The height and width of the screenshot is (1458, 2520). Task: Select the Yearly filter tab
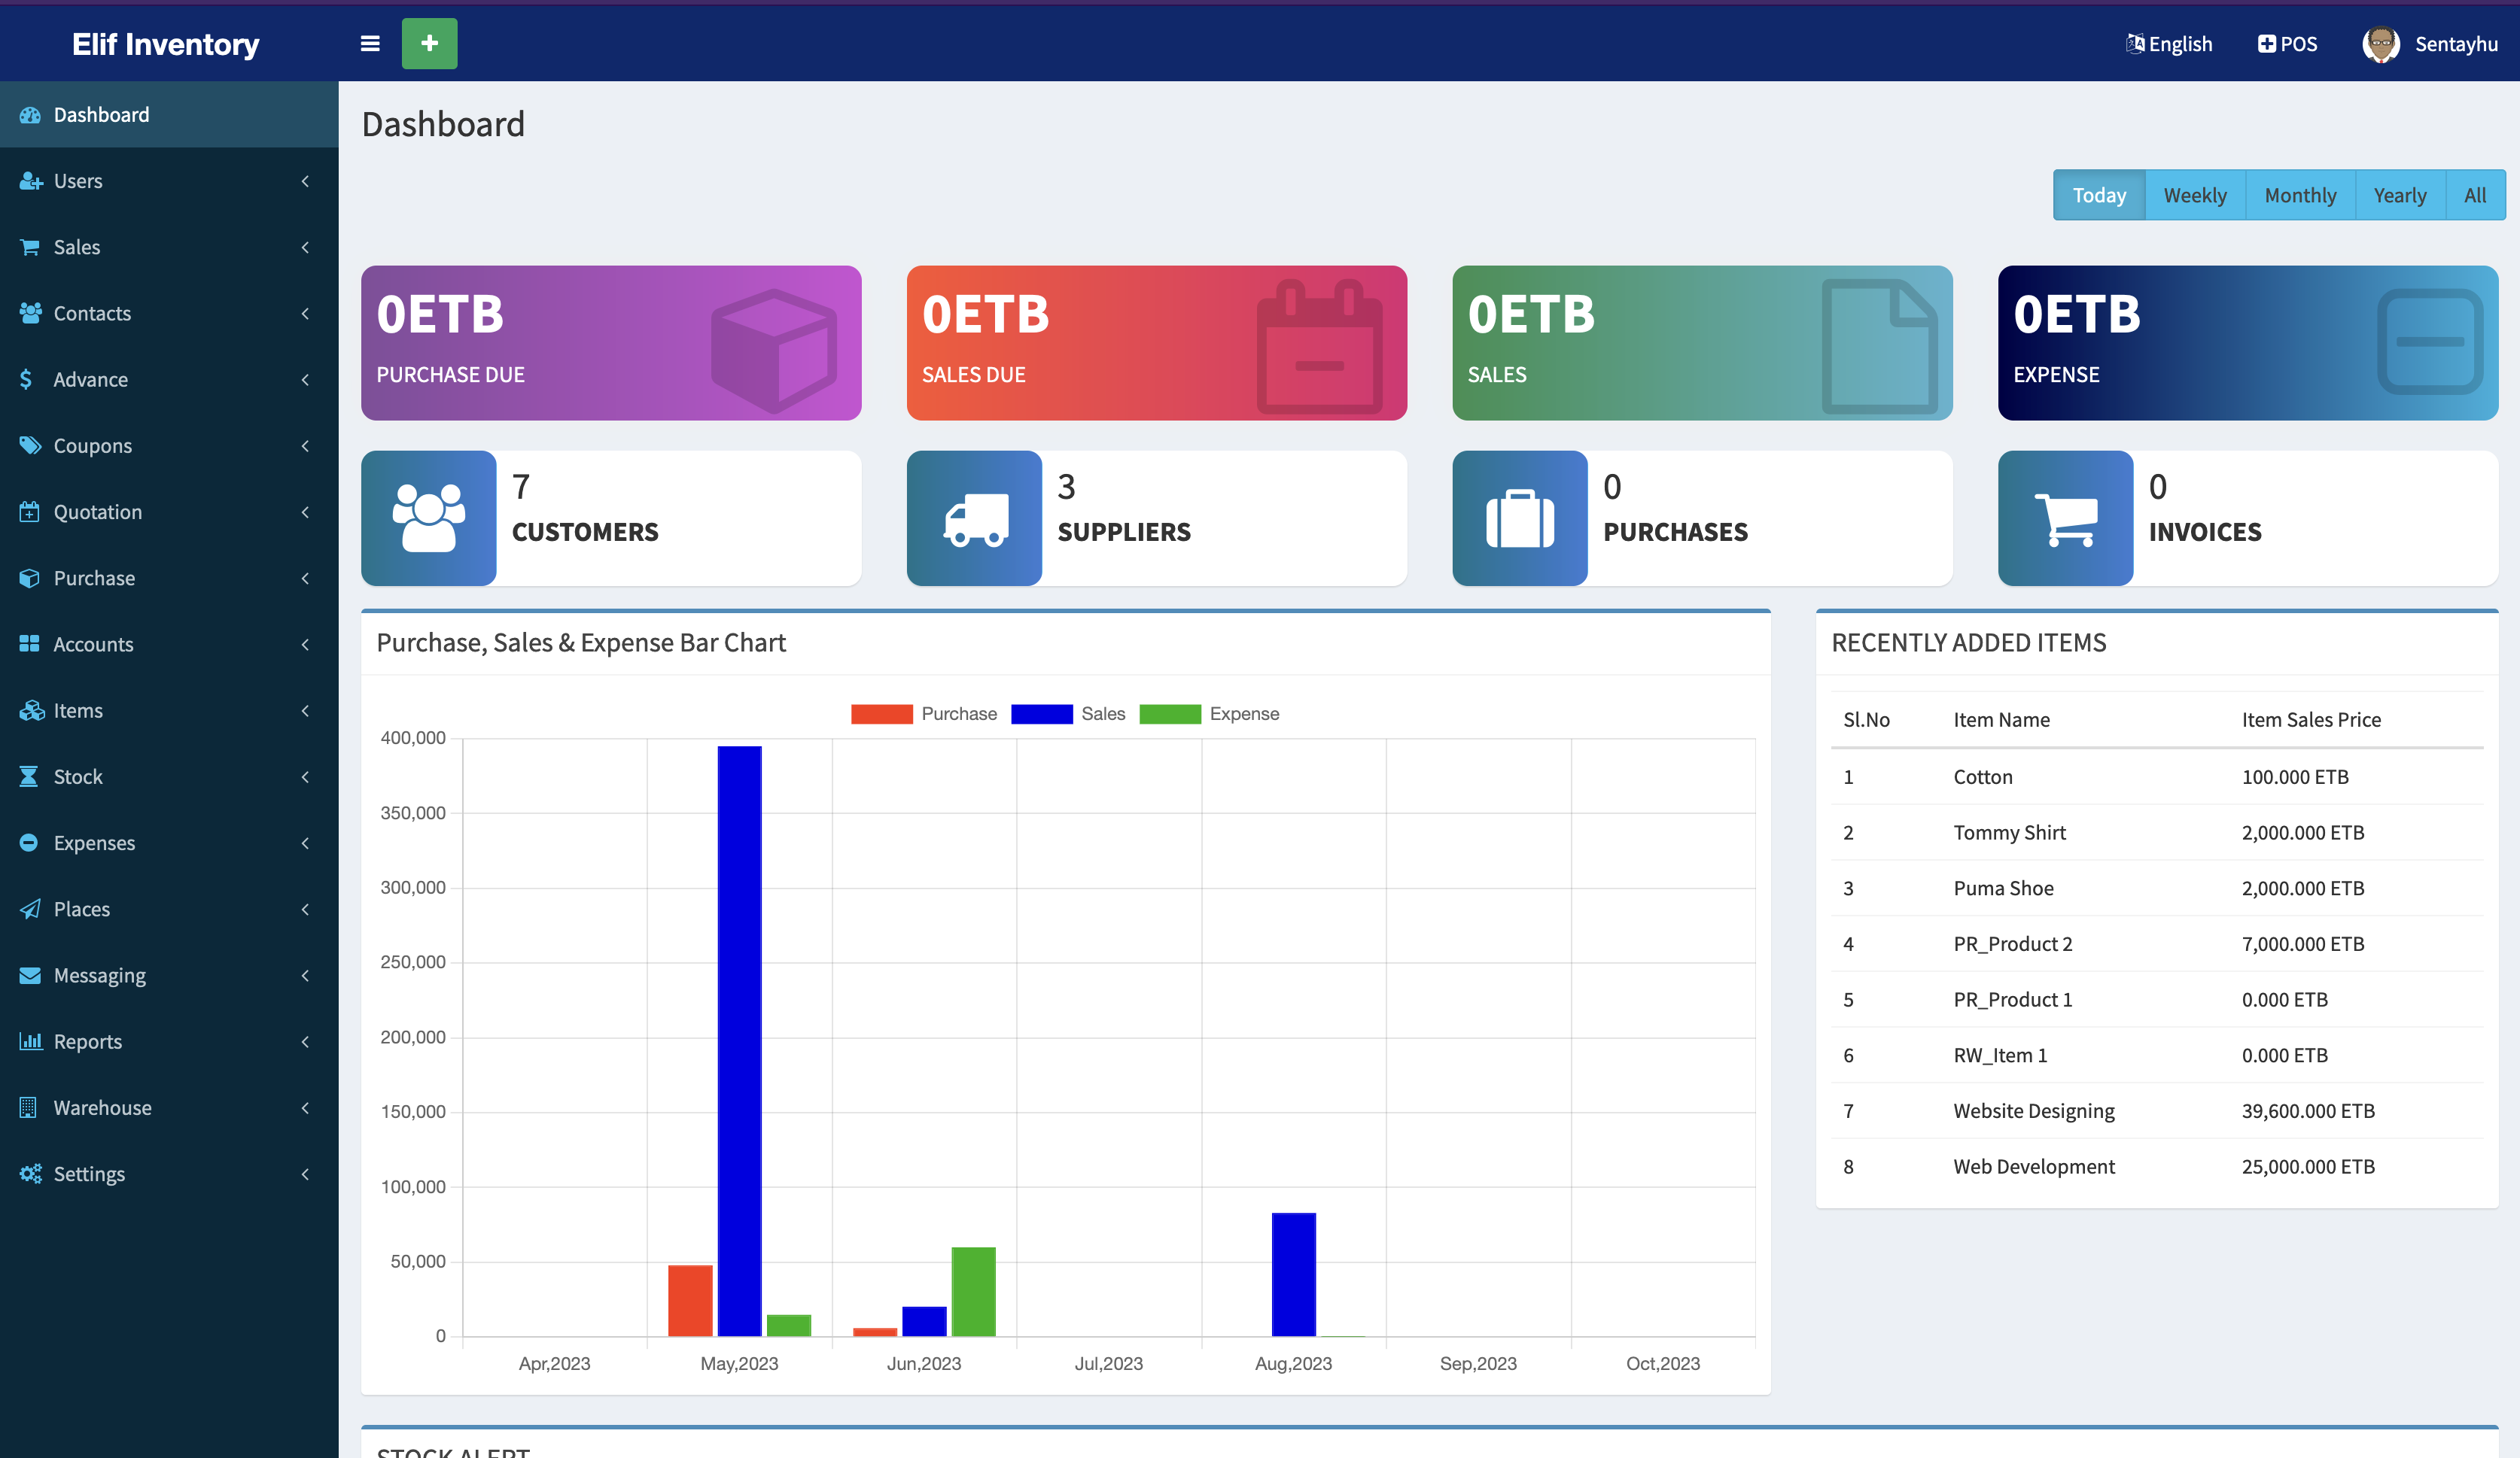click(2399, 195)
